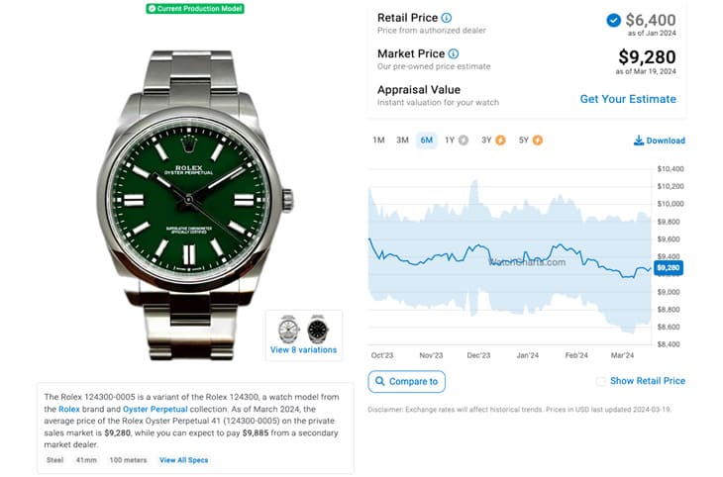Follow the Oyster Perpetual collection link
This screenshot has width=723, height=477.
[x=155, y=409]
